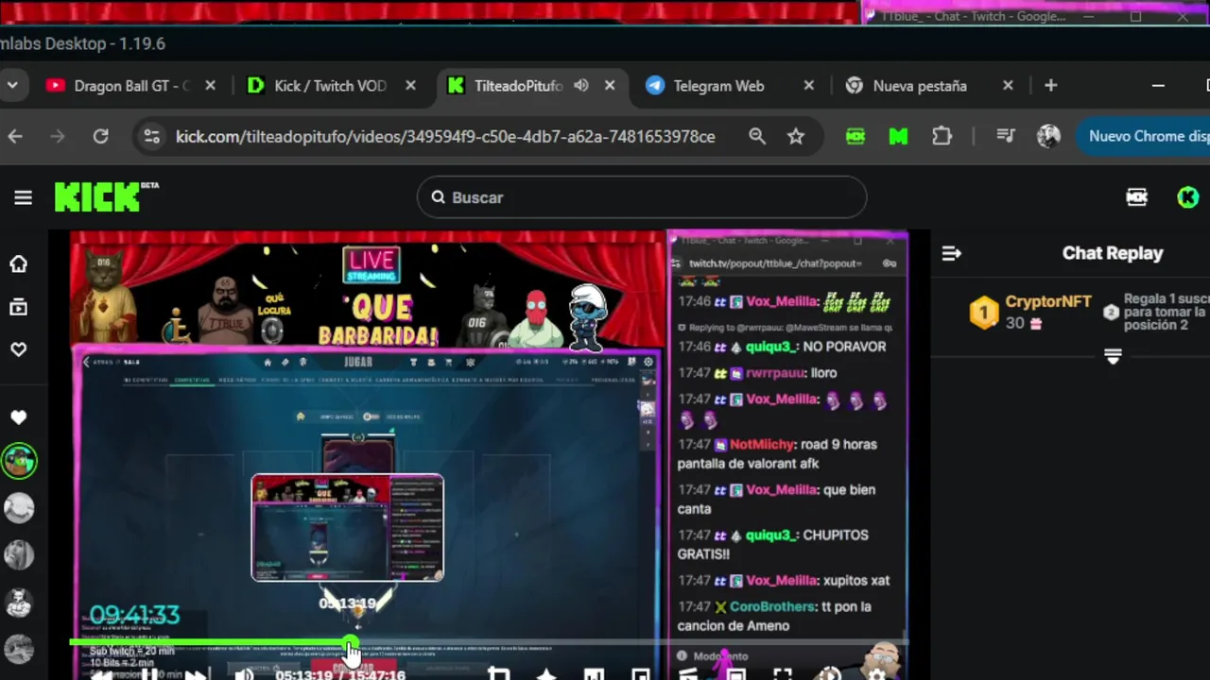The image size is (1210, 680).
Task: Close the Dragon Ball GT tab
Action: (x=210, y=86)
